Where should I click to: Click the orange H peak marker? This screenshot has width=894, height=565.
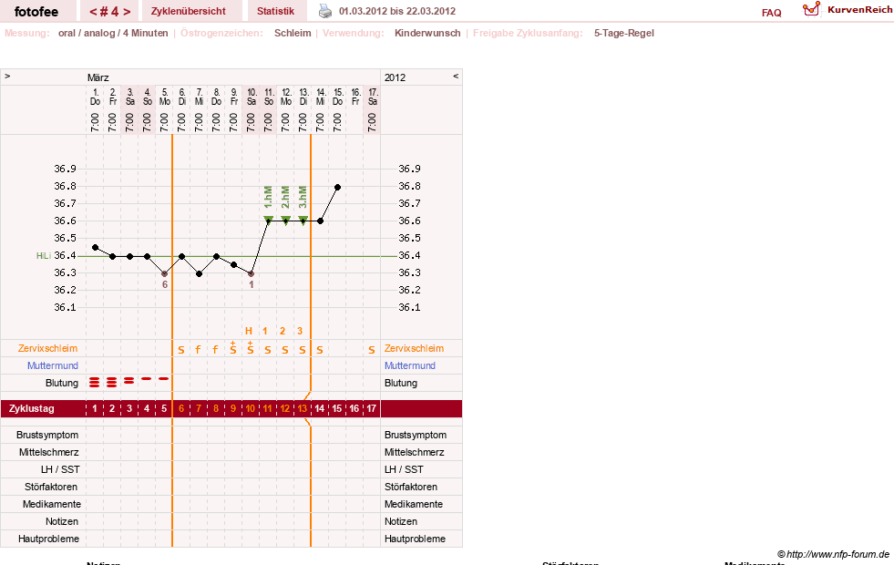point(249,331)
